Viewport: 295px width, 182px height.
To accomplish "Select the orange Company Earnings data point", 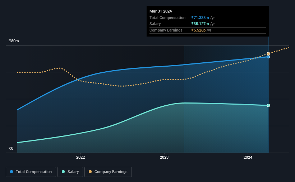I will [x=268, y=54].
